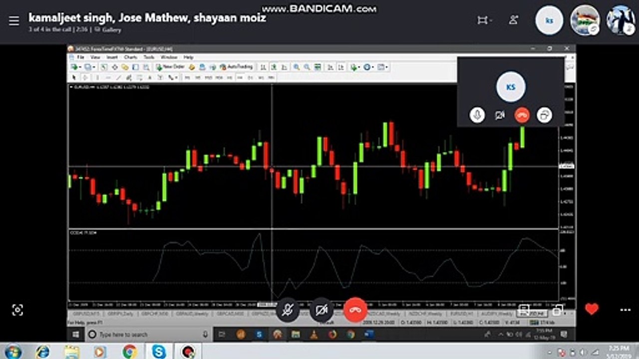Unmute microphone in bottom call controls
The height and width of the screenshot is (359, 639).
pyautogui.click(x=288, y=310)
